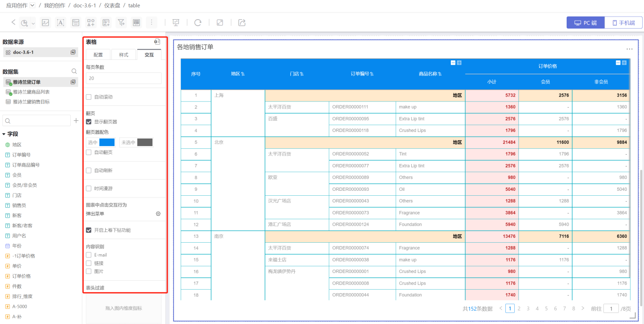Collapse the 字段 field list
Image resolution: width=644 pixels, height=324 pixels.
[4, 134]
